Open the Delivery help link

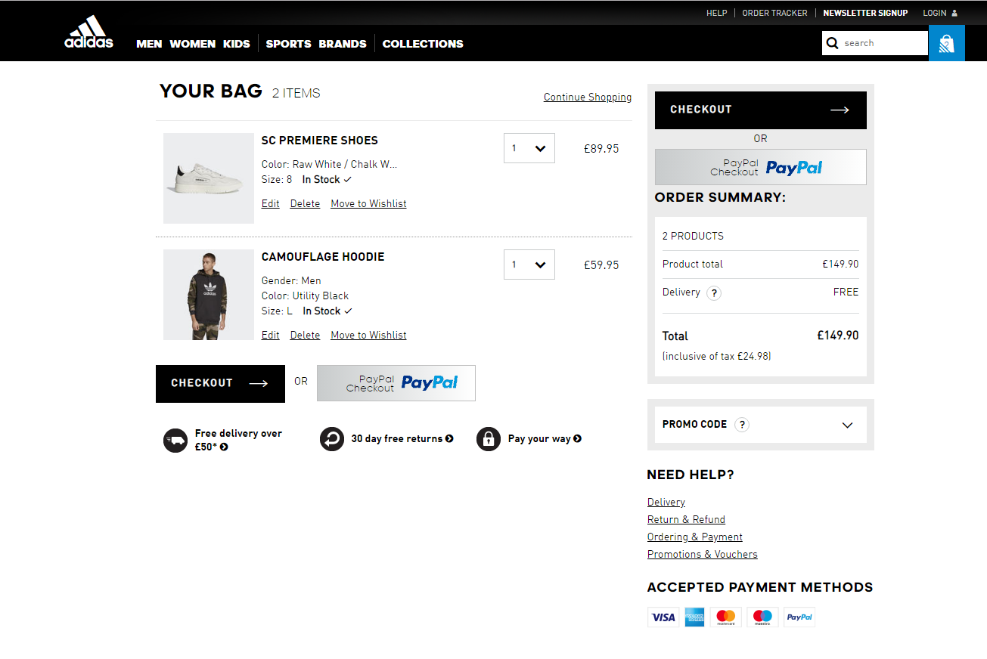[666, 502]
